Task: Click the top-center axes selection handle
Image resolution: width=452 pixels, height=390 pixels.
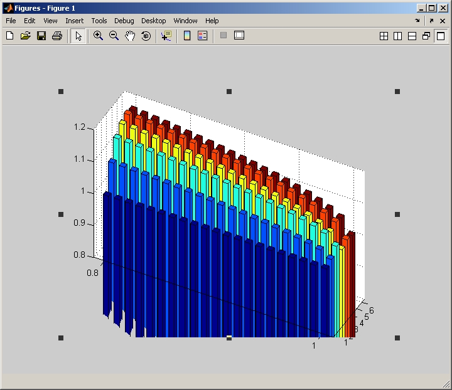Action: click(229, 92)
